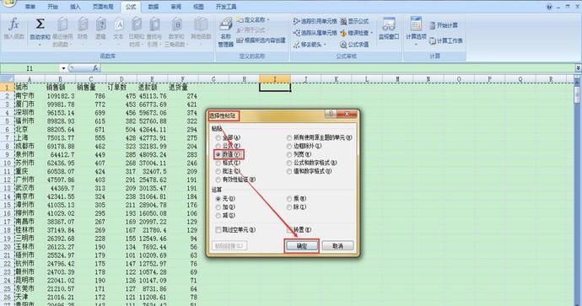Click Define Name (定义名称) in ribbon
This screenshot has width=582, height=306.
click(252, 19)
